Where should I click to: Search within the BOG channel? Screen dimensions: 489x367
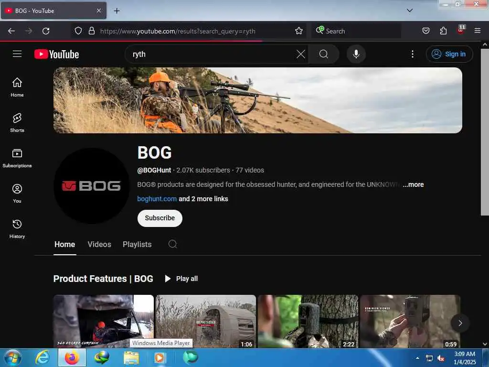(172, 244)
